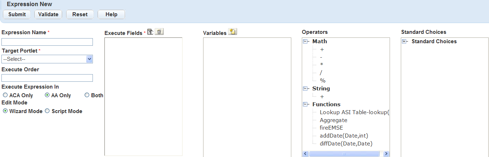Screen dimensions: 489x157
Task: Expand the Standard Choices tree node
Action: pyautogui.click(x=405, y=41)
